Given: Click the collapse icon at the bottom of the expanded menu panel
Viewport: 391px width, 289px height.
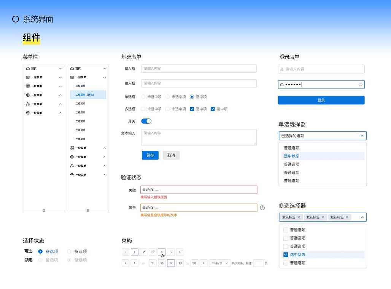Looking at the screenshot, I should pos(88,211).
